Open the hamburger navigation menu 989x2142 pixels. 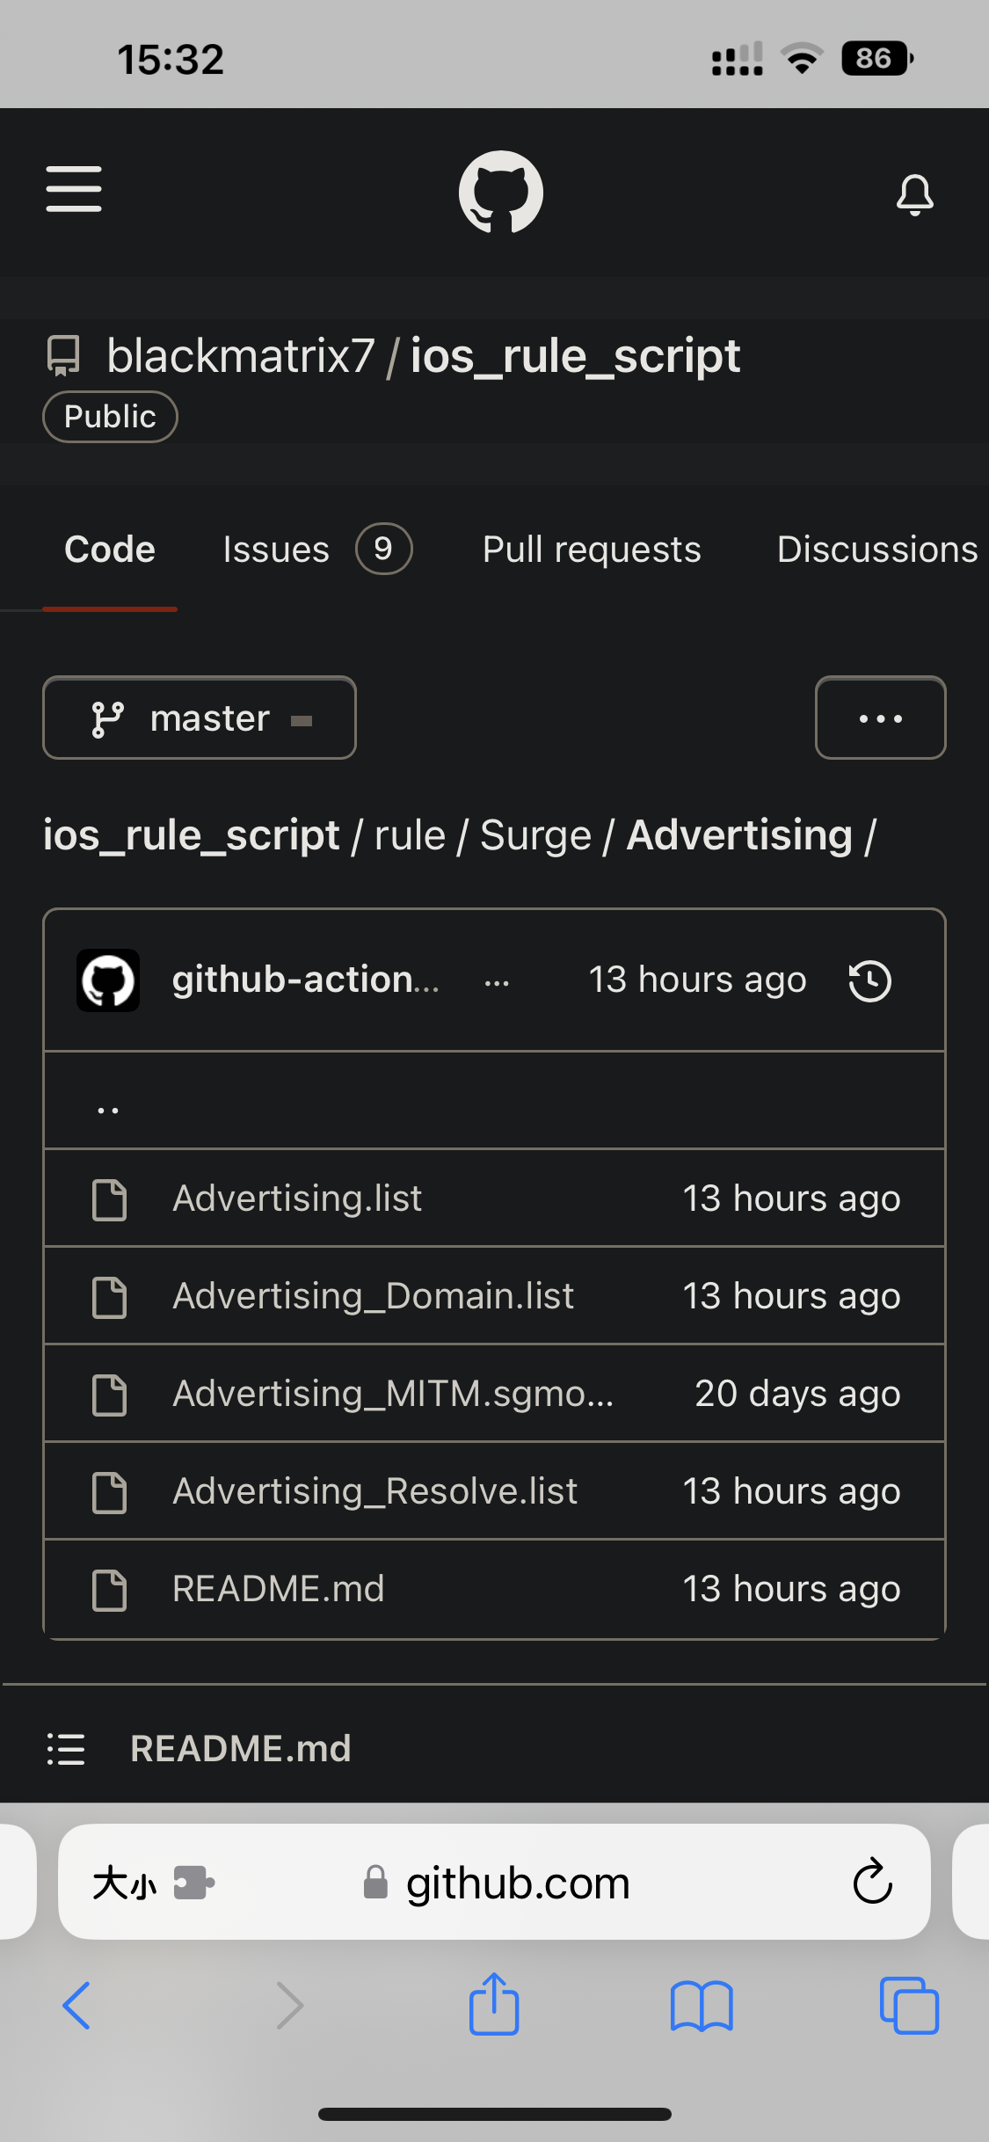[74, 189]
